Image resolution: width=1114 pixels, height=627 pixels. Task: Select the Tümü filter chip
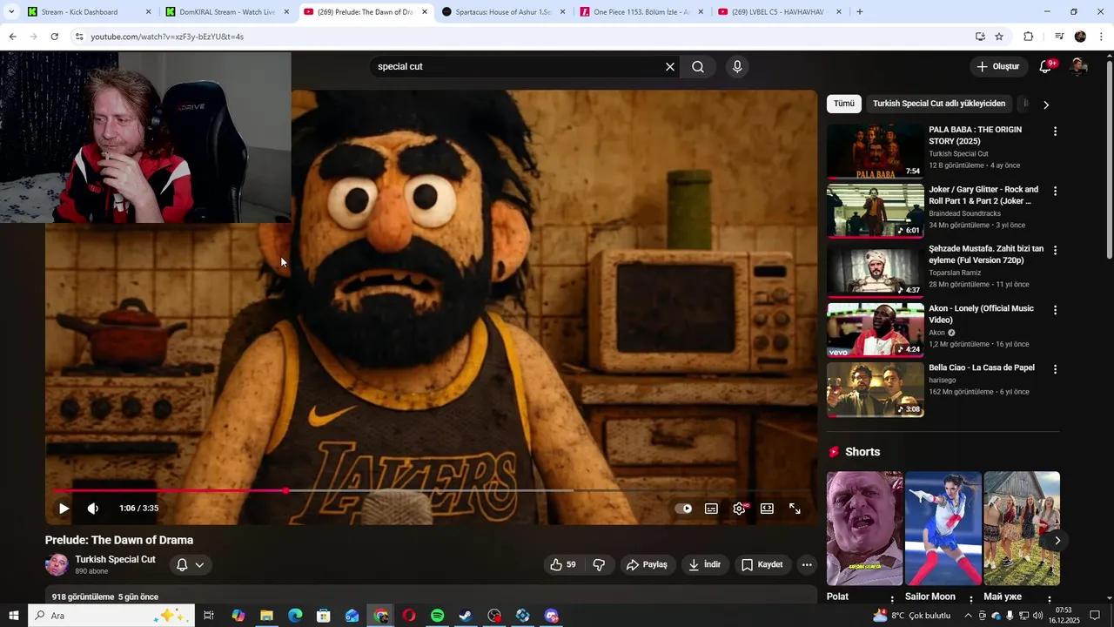click(844, 104)
